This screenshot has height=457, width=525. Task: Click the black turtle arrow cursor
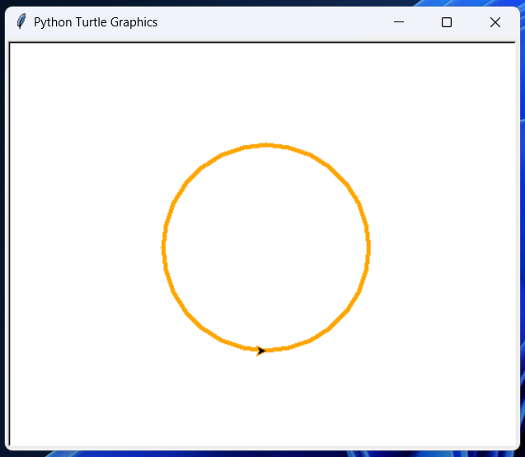260,351
